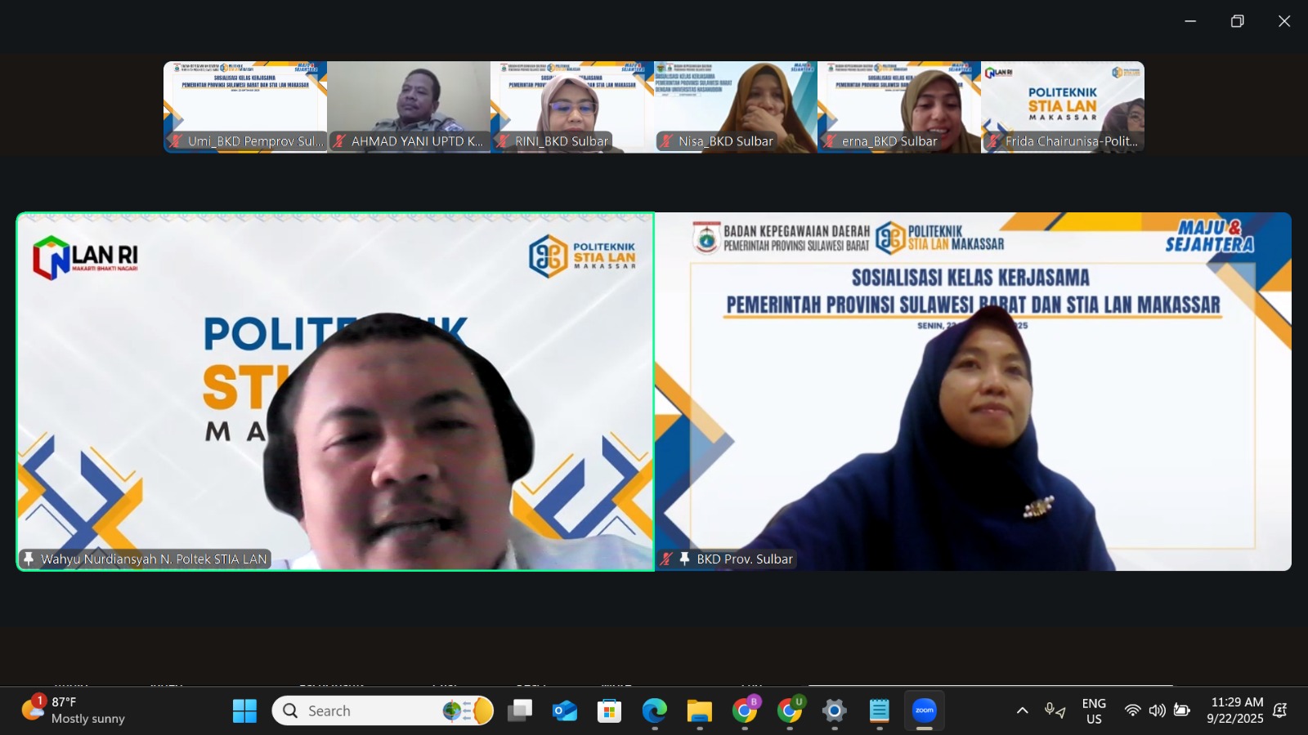Mute system volume via the taskbar speaker icon
Screen dimensions: 1308x735
[1156, 710]
